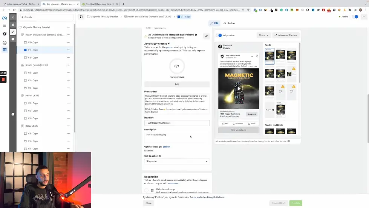Show Call to action info tooltip
The width and height of the screenshot is (369, 208).
tap(159, 156)
